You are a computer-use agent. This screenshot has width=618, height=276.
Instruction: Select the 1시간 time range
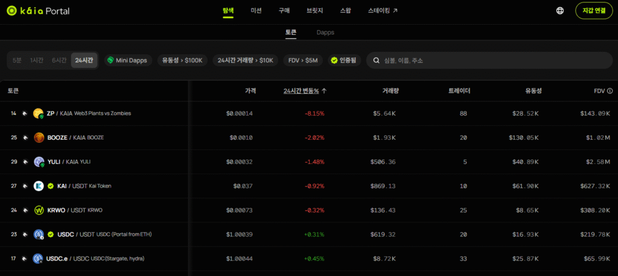(37, 60)
